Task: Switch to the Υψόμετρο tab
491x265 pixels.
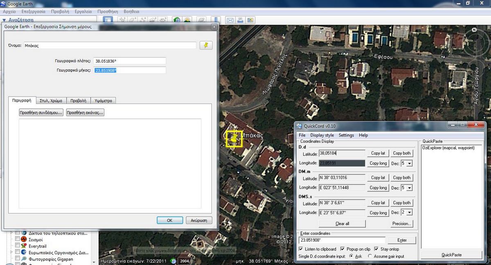Action: coord(103,101)
